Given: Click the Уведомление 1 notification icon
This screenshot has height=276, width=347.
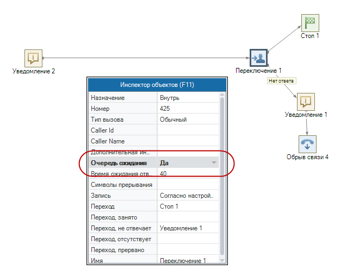Looking at the screenshot, I should 306,102.
